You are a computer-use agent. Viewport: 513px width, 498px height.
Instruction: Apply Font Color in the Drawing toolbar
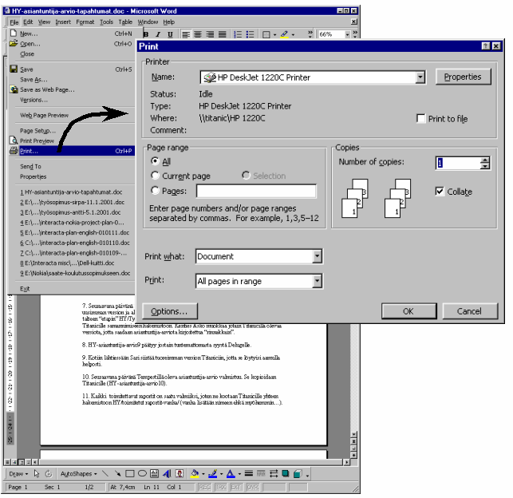coord(231,473)
